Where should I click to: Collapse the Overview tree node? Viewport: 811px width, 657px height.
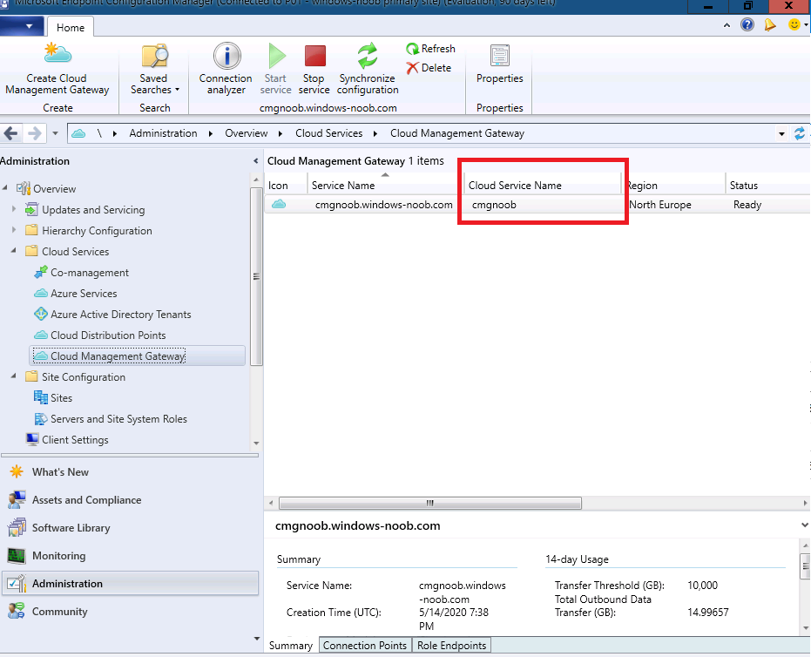(4, 188)
